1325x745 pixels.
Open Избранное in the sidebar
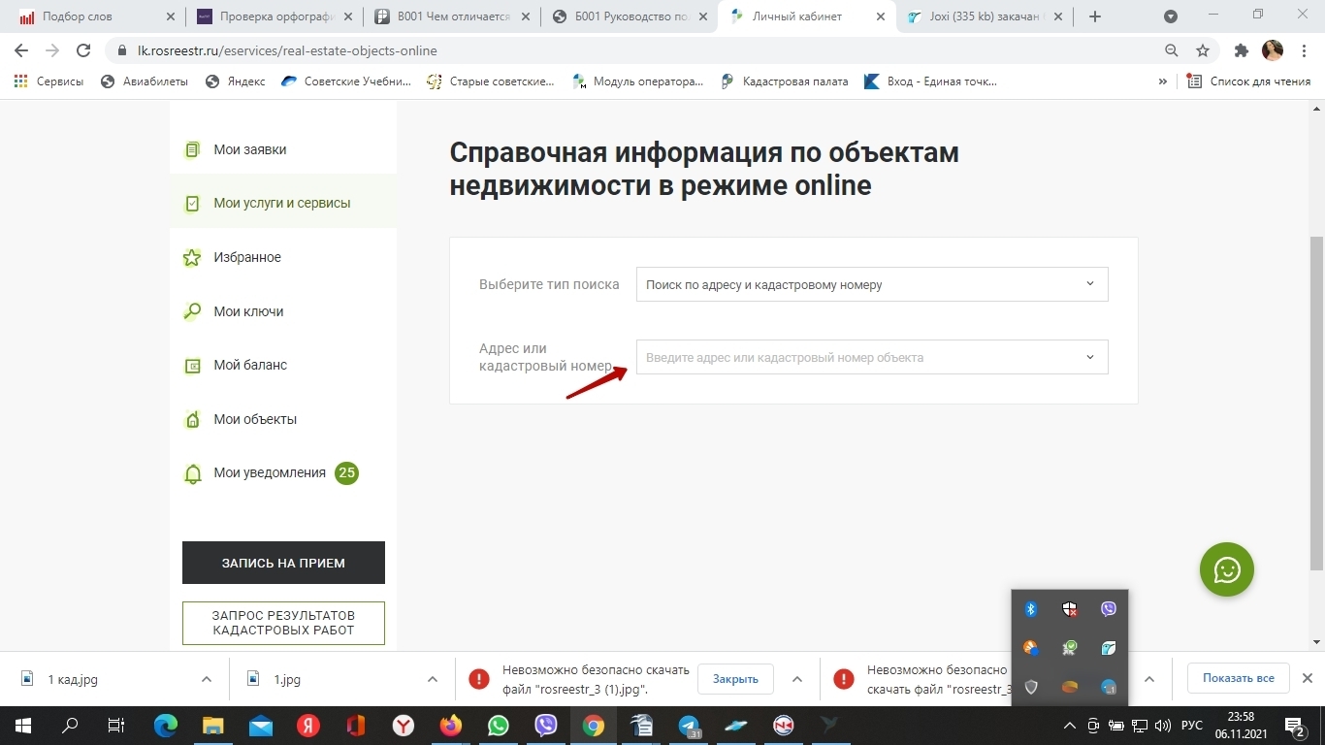(x=247, y=257)
